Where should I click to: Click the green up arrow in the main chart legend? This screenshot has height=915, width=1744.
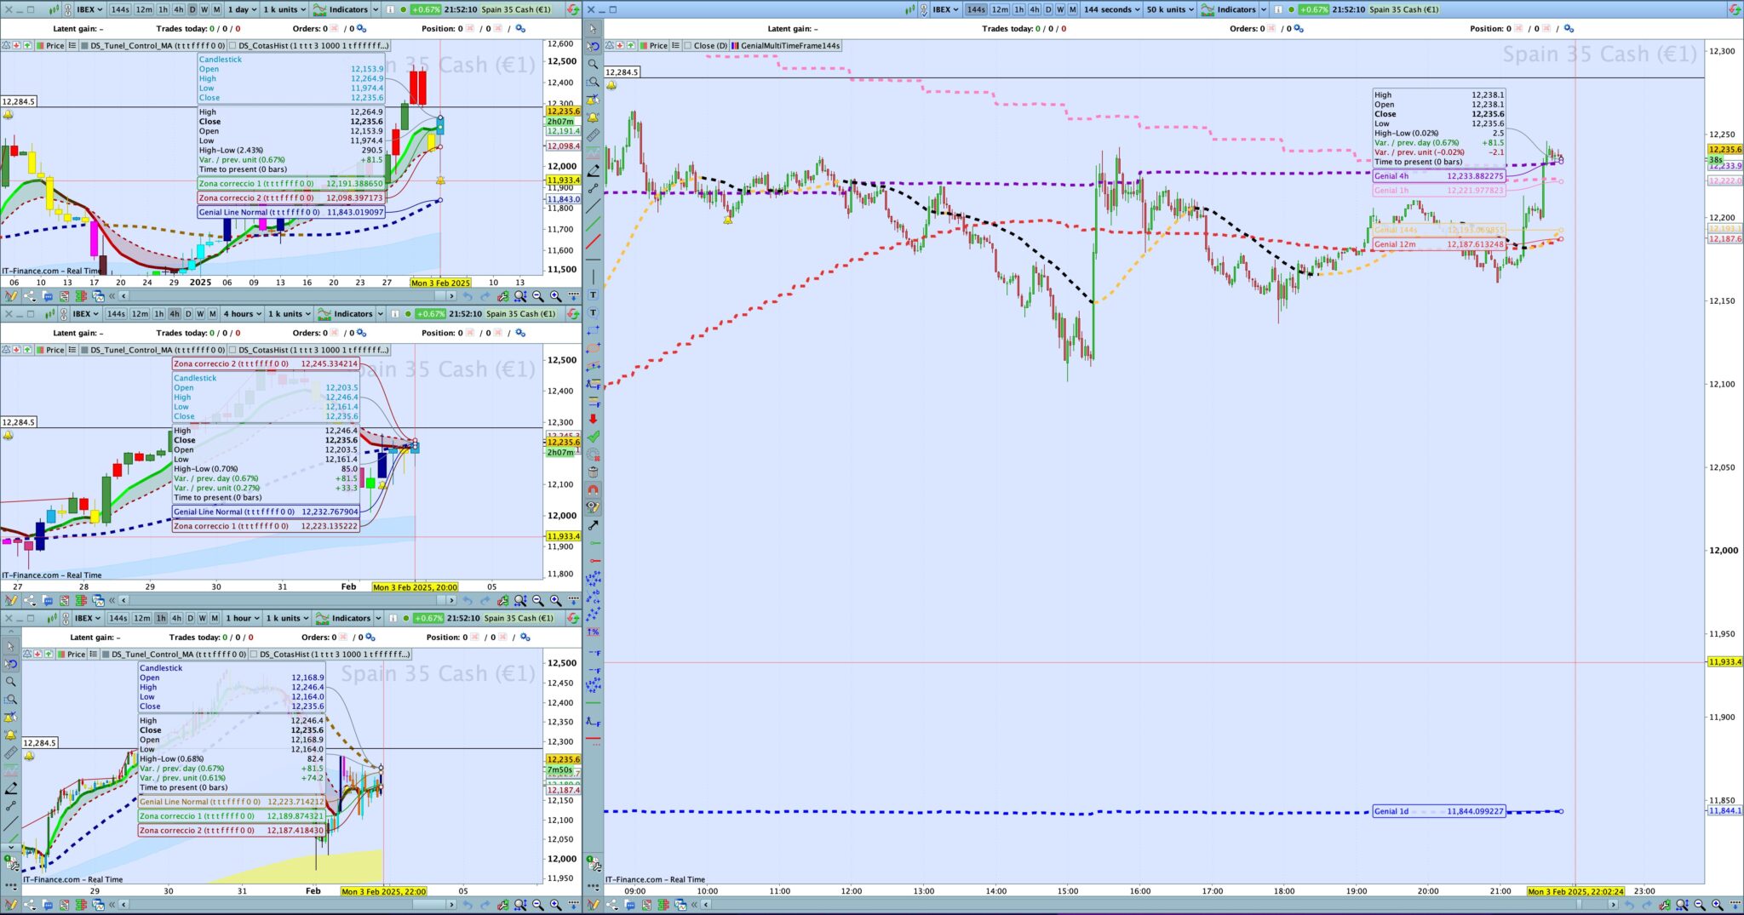tap(631, 45)
